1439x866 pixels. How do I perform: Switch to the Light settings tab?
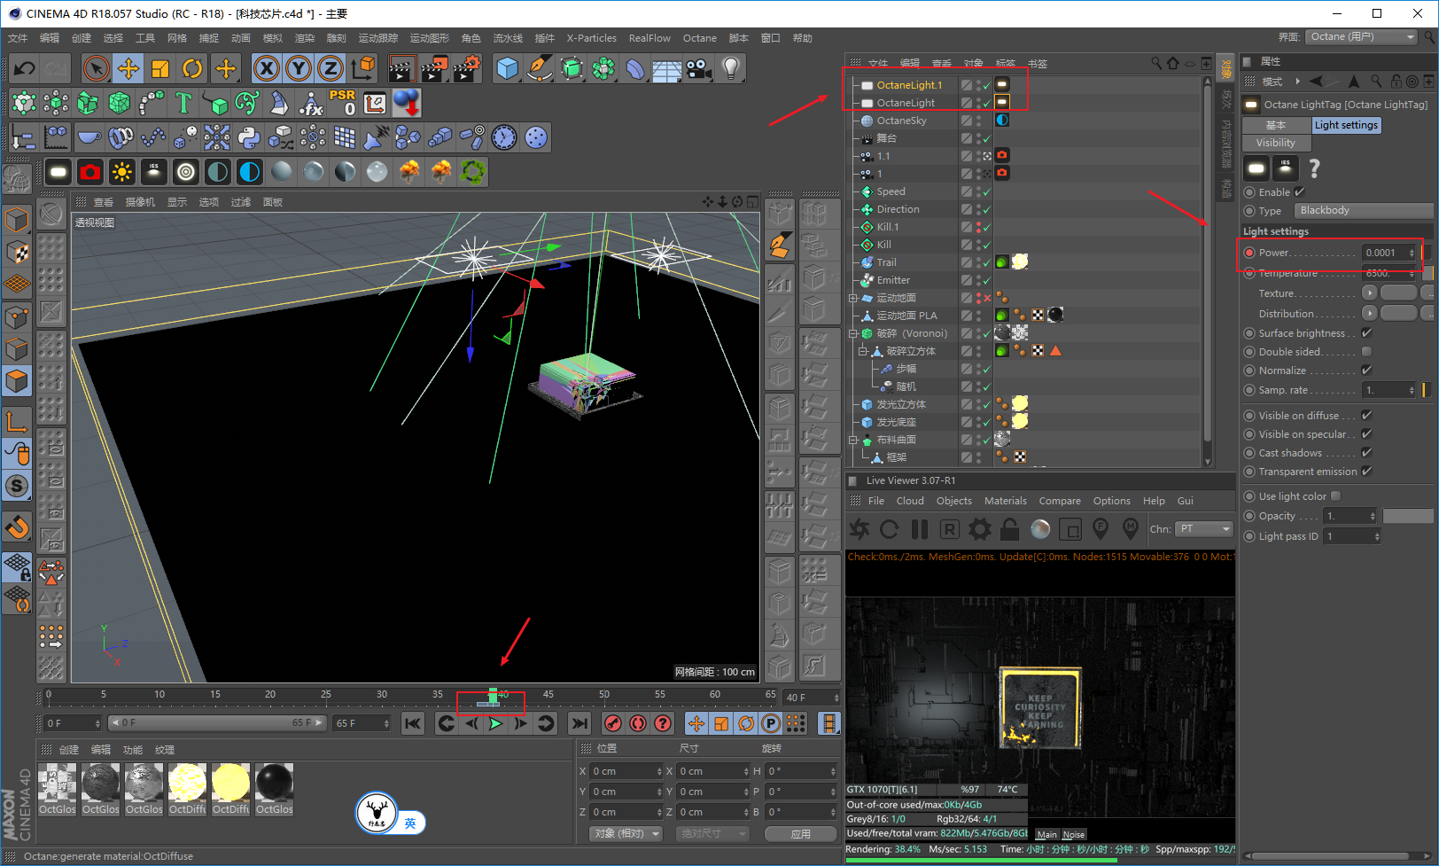[1346, 125]
